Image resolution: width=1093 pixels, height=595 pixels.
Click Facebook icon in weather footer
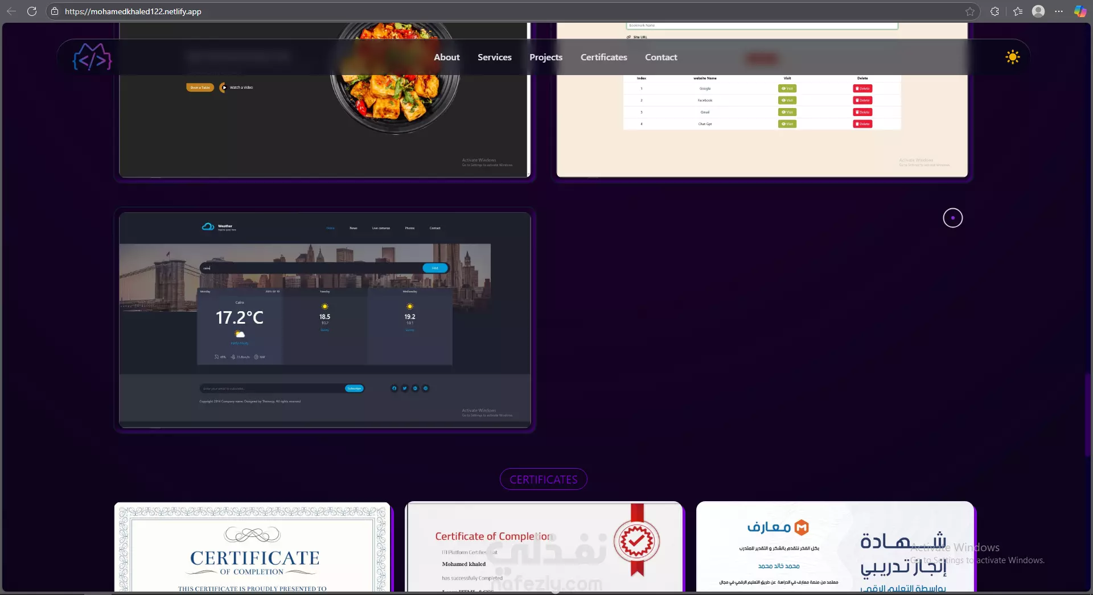[x=394, y=389]
